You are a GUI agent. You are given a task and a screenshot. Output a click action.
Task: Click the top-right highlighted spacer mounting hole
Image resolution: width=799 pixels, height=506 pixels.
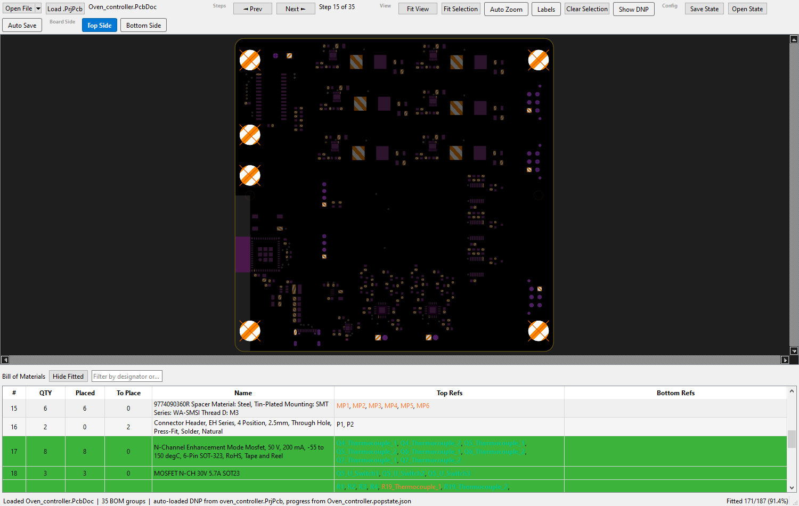click(539, 60)
